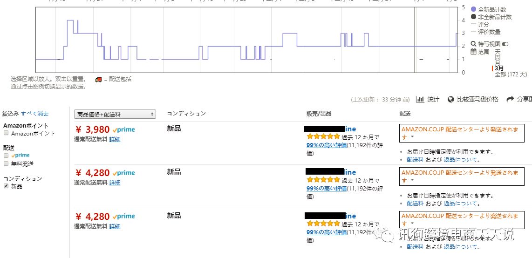Check the prime delivery filter checkbox
The height and width of the screenshot is (258, 532).
click(6, 155)
